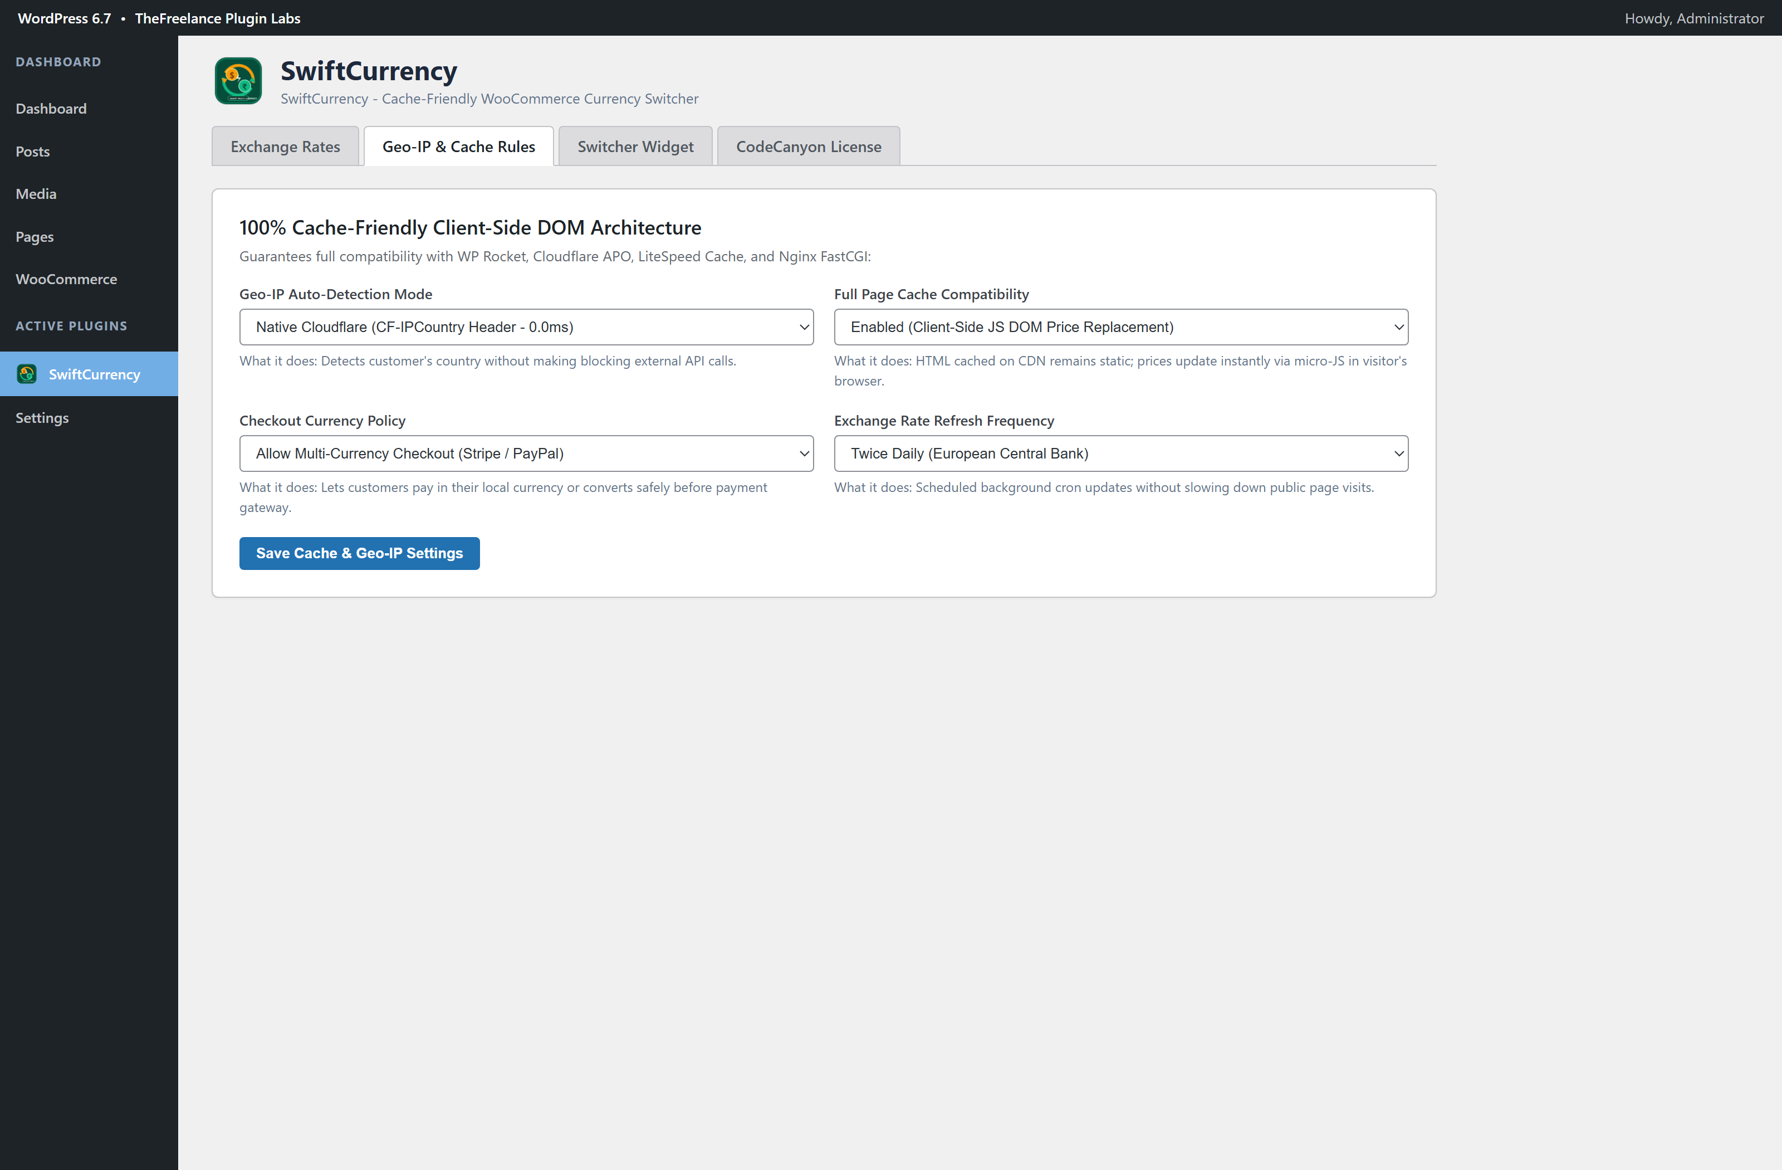Open Full Page Cache Compatibility dropdown
Viewport: 1782px width, 1170px height.
[1121, 326]
